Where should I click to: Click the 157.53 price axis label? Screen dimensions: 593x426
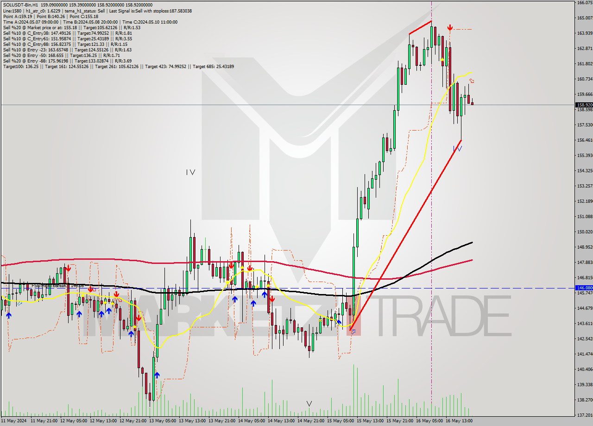pos(584,125)
